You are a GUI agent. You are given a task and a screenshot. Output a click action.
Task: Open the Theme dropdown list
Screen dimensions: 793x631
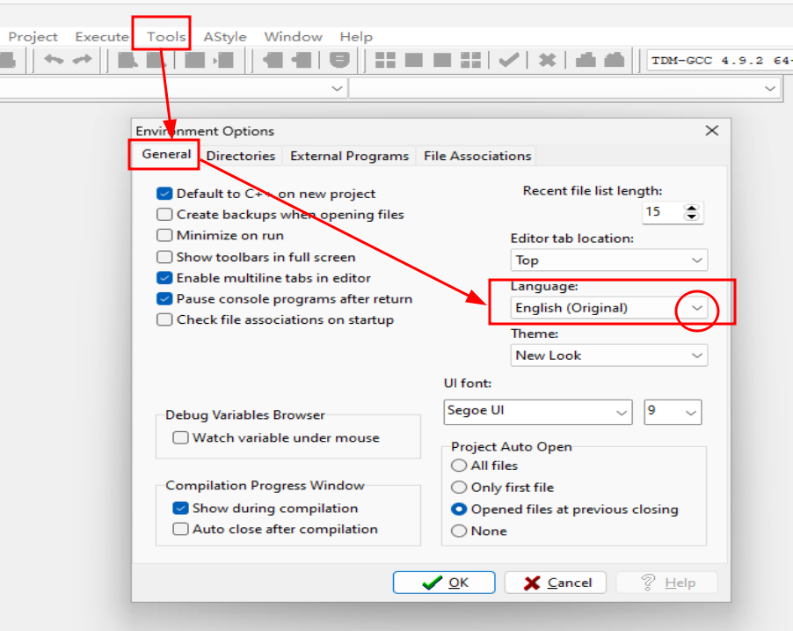696,356
